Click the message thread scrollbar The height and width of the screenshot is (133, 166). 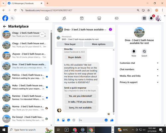(114, 95)
